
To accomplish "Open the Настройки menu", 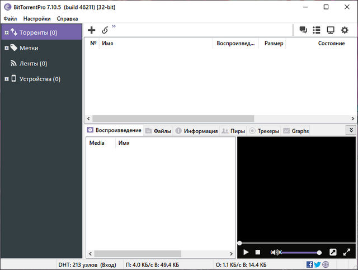I will 37,18.
